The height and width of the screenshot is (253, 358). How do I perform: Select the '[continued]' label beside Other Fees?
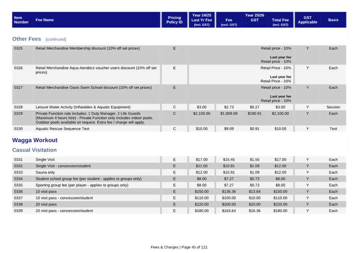(56, 39)
